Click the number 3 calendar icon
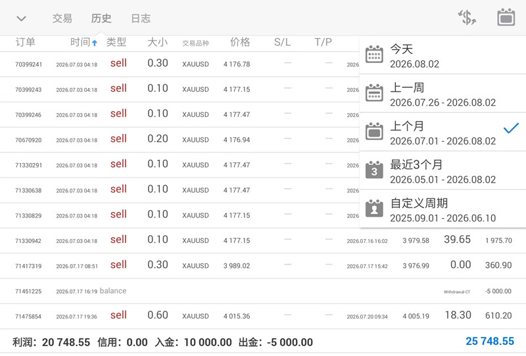This screenshot has width=526, height=356. click(x=374, y=169)
